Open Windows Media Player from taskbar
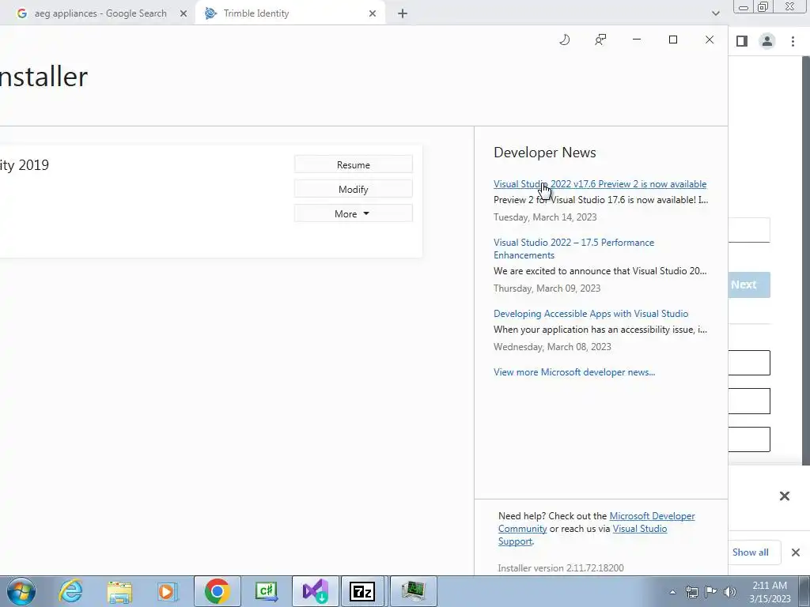 (x=168, y=591)
